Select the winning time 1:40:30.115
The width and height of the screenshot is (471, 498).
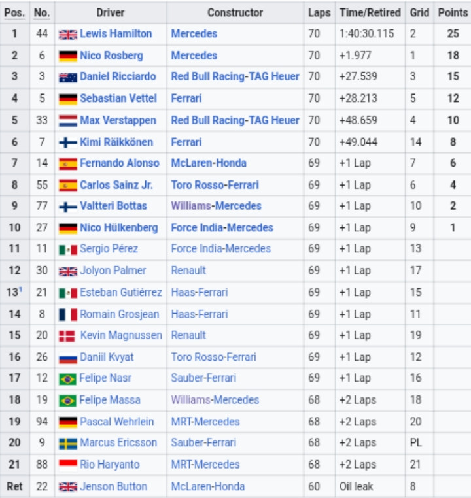tap(367, 34)
